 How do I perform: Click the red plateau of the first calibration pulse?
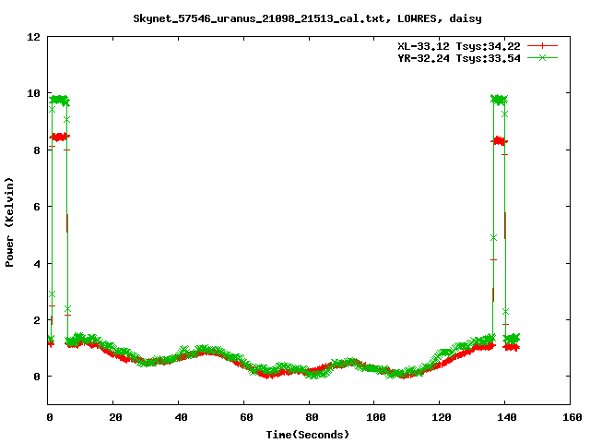click(59, 137)
